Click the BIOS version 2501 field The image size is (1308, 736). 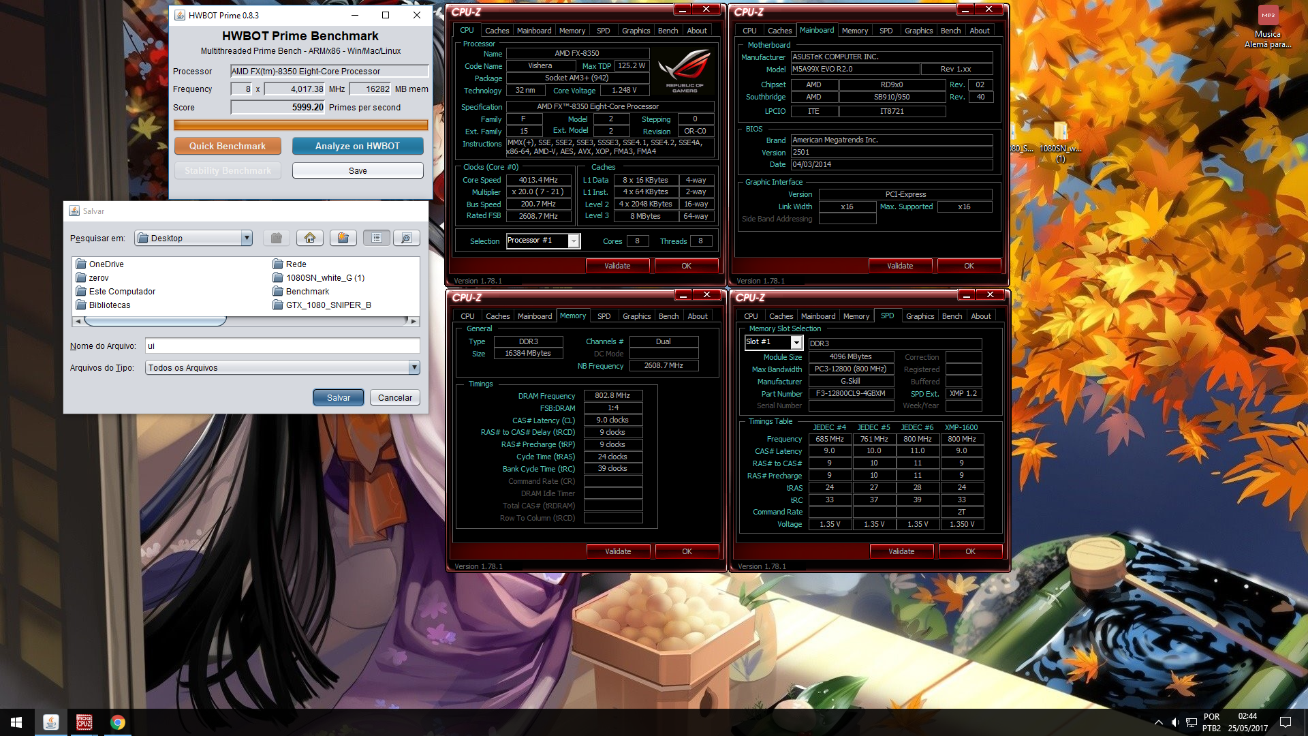(891, 152)
